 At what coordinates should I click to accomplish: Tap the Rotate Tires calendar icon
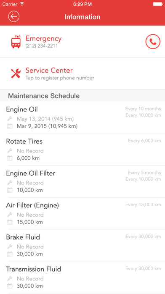click(10, 158)
